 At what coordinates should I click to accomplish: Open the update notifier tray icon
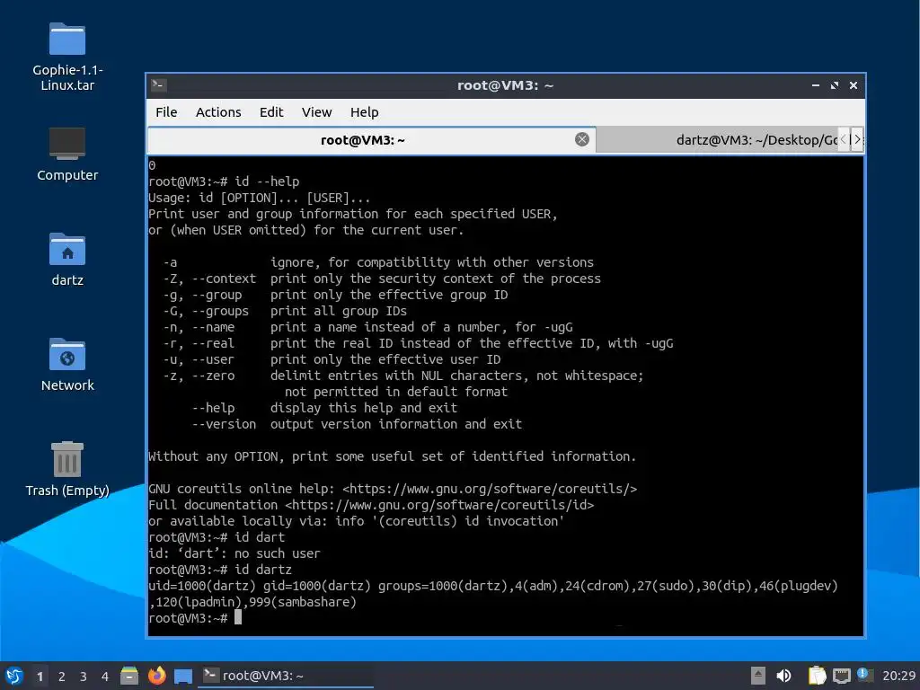[x=865, y=675]
